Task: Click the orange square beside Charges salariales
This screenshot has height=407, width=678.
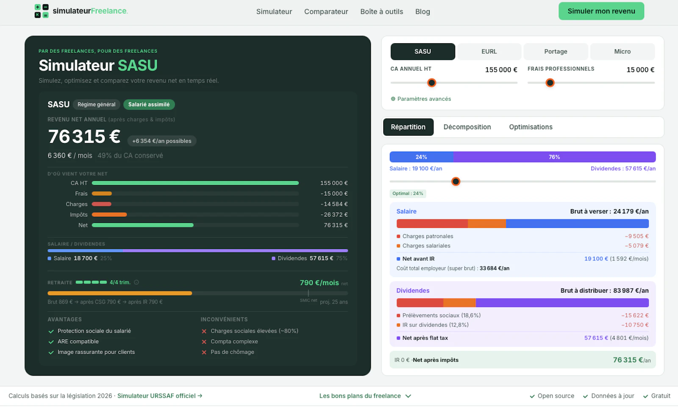Action: click(398, 246)
